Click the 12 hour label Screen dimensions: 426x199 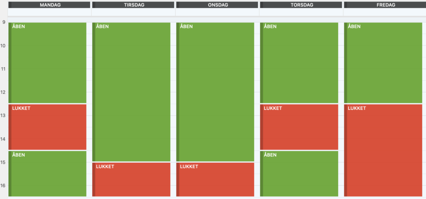click(x=4, y=92)
